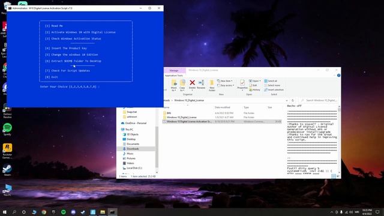
Task: Click Select all in the ribbon
Action: 271,81
